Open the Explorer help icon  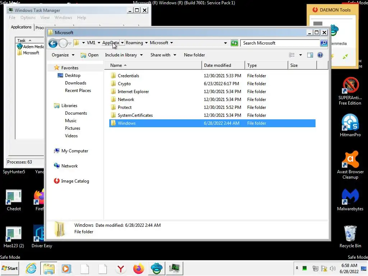(x=320, y=55)
